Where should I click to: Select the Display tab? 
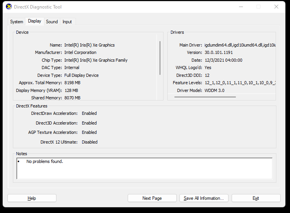click(35, 21)
